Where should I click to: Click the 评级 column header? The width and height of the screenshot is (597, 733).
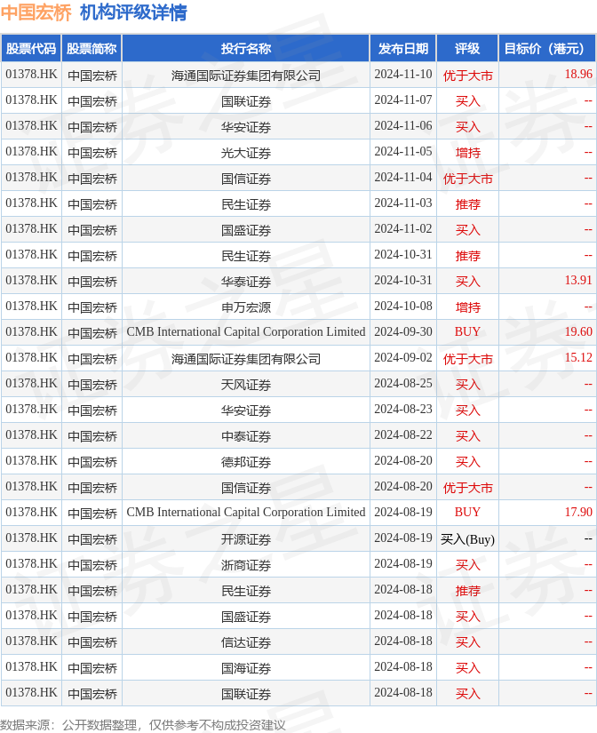click(467, 49)
